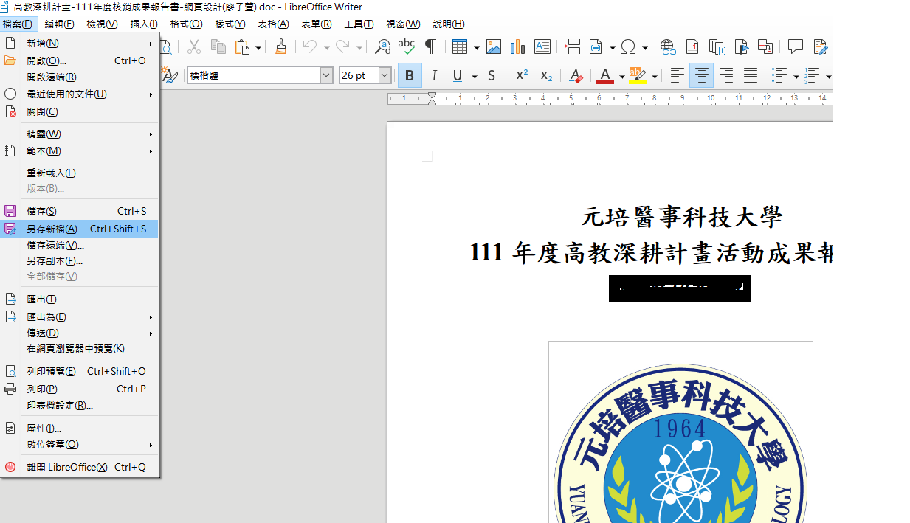Click the Clear Direct Formatting icon
Screen dimensions: 910x523
point(576,75)
